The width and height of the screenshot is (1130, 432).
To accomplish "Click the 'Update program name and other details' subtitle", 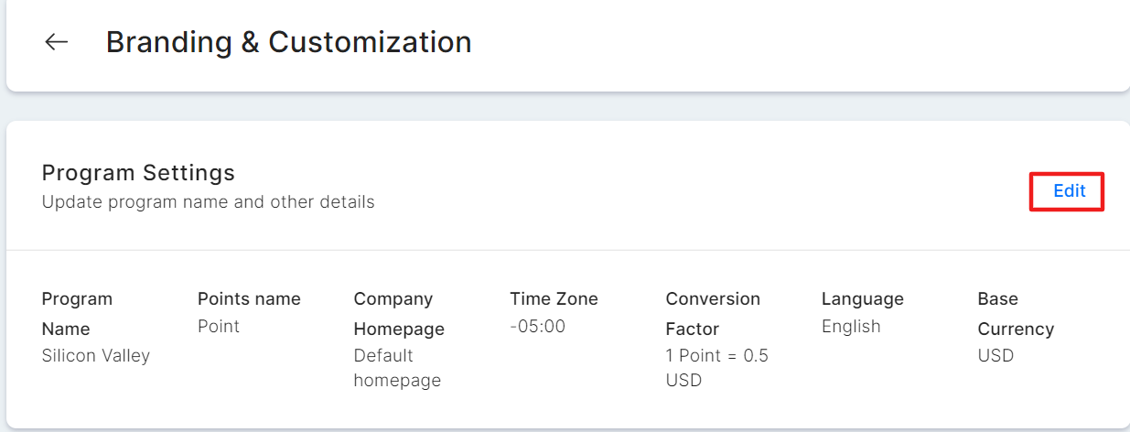I will (208, 202).
